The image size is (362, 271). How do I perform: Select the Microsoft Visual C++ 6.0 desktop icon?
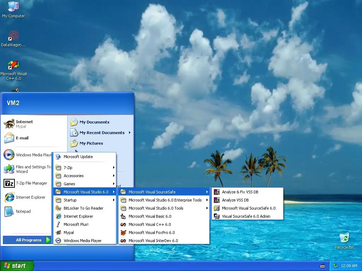pyautogui.click(x=14, y=65)
